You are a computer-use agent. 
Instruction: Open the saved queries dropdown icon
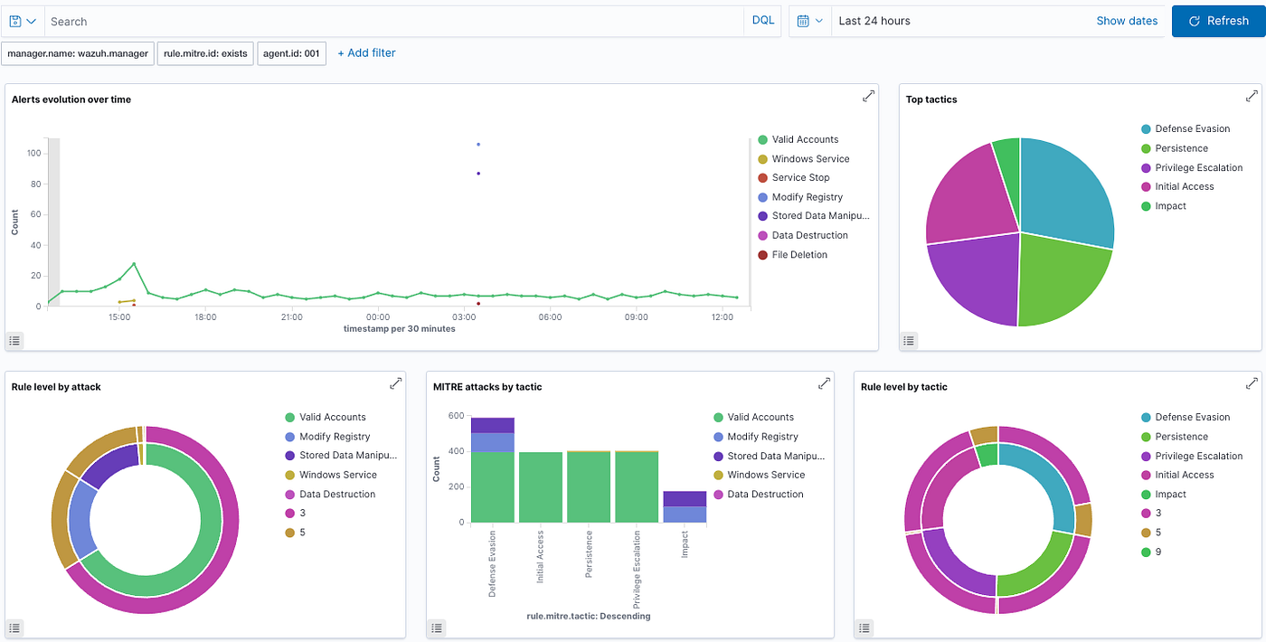22,21
